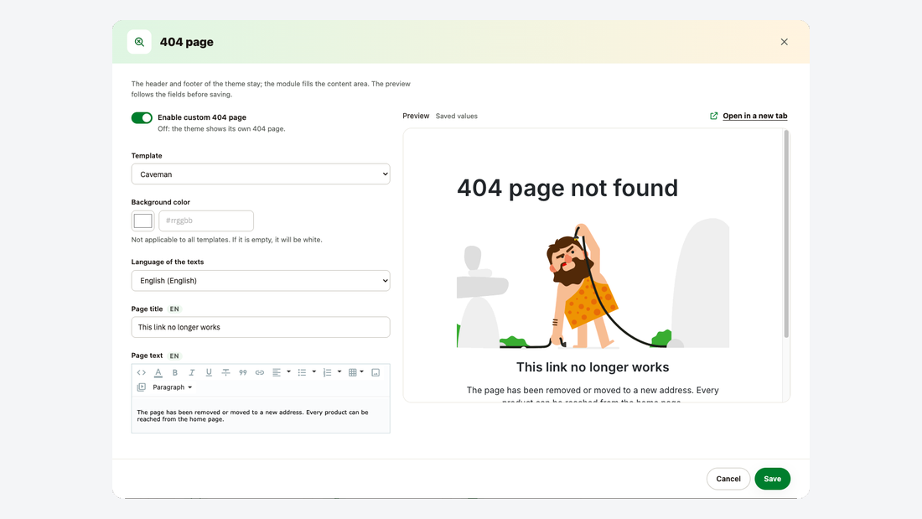Viewport: 922px width, 519px height.
Task: Toggle bold formatting in Page text editor
Action: pos(174,372)
